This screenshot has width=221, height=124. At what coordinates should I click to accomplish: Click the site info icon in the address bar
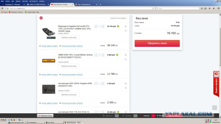click(6, 8)
